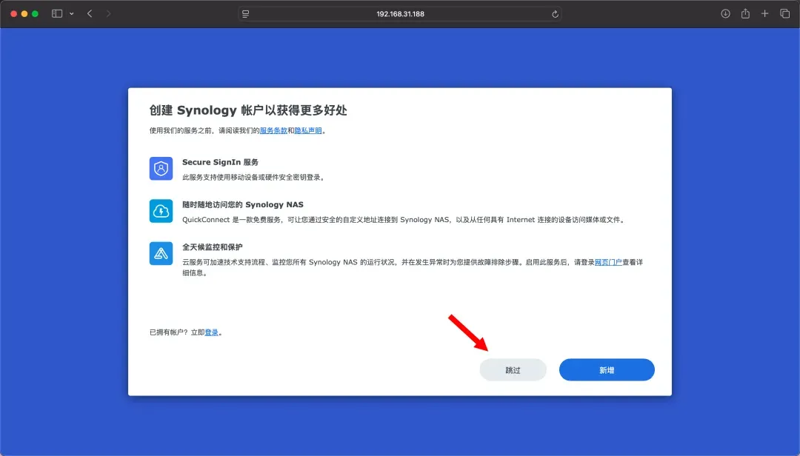Click the 登录 link to sign in
Viewport: 800px width, 456px height.
coord(212,332)
